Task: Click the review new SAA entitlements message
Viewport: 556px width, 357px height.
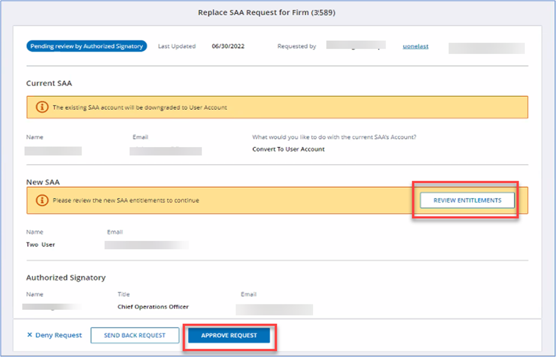Action: (x=126, y=200)
